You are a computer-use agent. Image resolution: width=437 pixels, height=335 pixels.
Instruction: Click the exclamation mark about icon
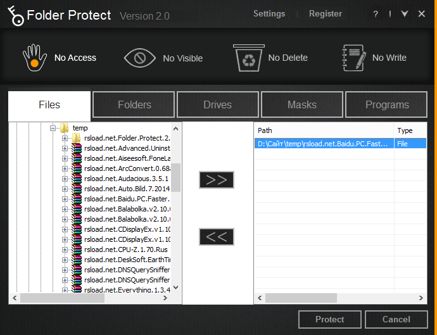click(390, 14)
